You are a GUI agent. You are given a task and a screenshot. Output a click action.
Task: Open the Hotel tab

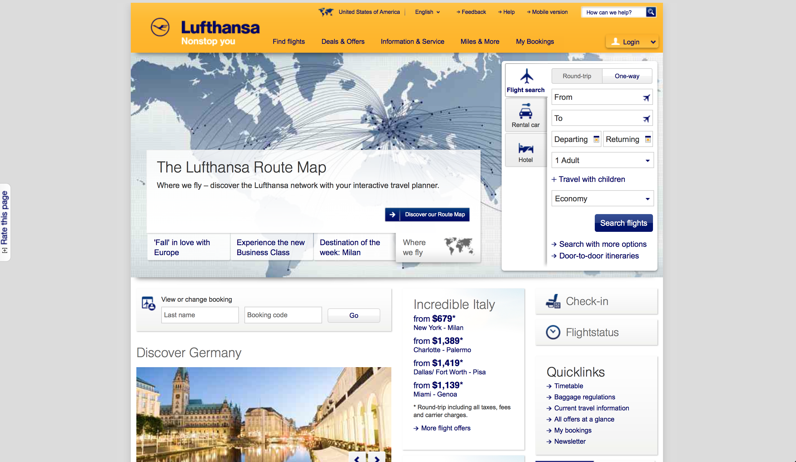(525, 150)
